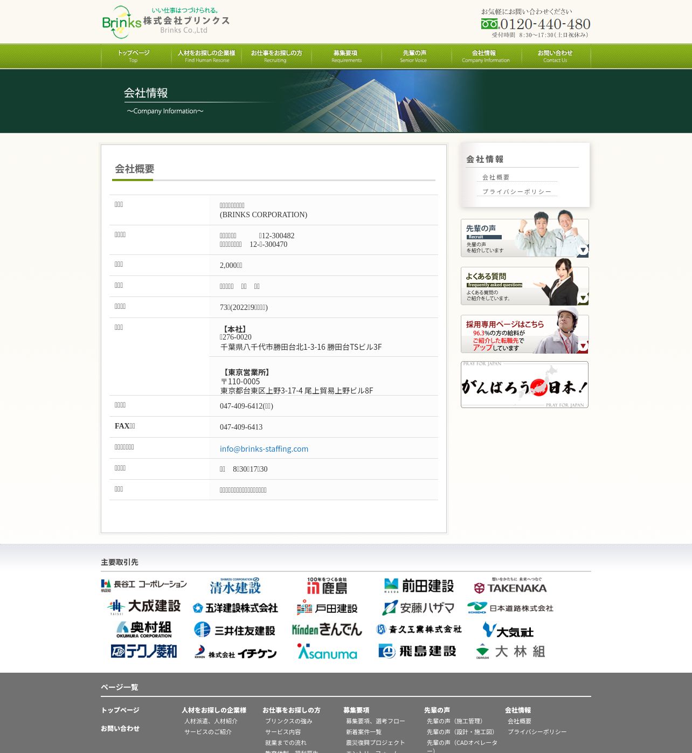Click phone number 0120-440-480
Image resolution: width=692 pixels, height=753 pixels.
point(545,24)
